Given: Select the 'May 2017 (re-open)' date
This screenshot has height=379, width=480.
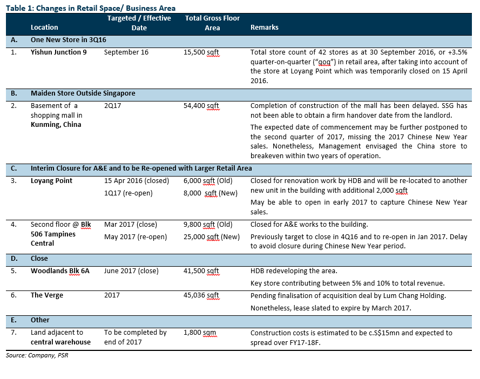Looking at the screenshot, I should click(136, 237).
